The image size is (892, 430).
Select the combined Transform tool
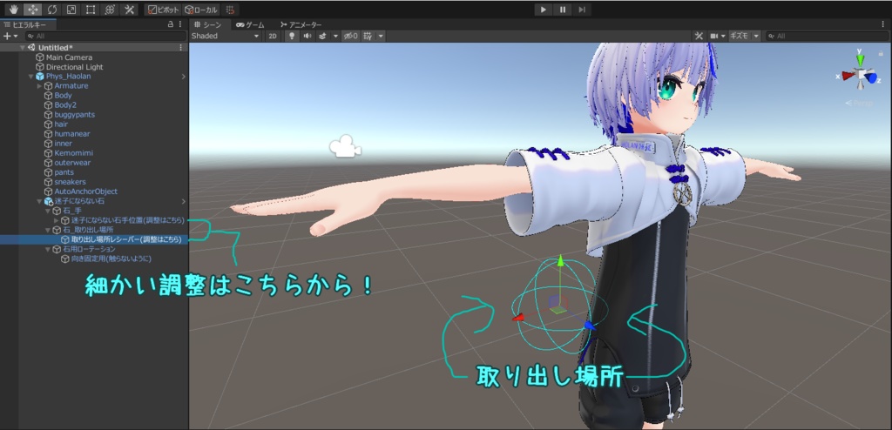(x=110, y=10)
